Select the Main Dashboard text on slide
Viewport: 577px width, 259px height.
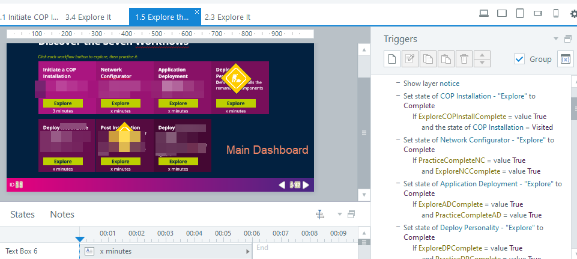pyautogui.click(x=267, y=150)
